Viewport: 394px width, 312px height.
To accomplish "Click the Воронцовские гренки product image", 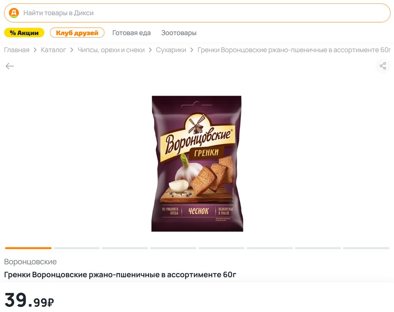I will (197, 163).
